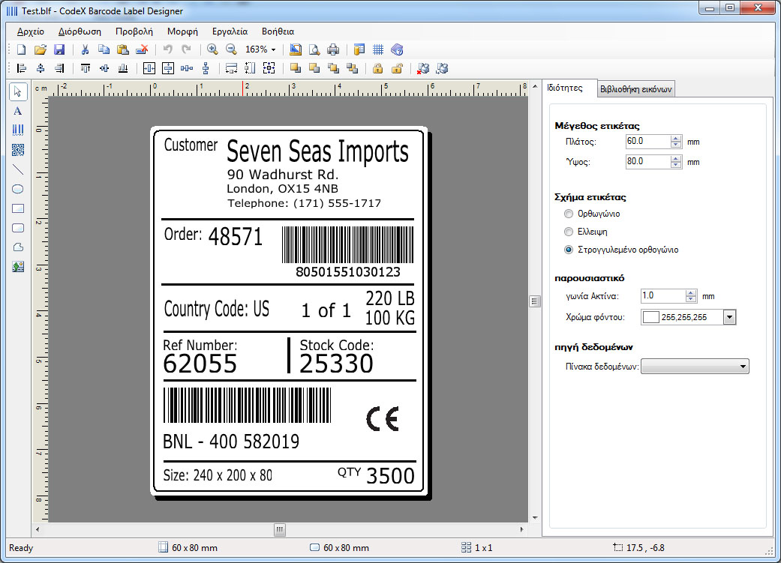This screenshot has height=563, width=781.
Task: Select the CE mark on the label
Action: point(383,418)
